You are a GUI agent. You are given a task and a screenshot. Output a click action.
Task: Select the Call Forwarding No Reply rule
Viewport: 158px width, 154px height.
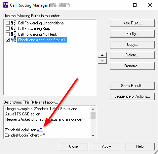point(38,34)
